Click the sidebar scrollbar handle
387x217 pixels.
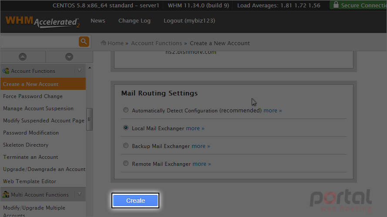click(89, 119)
